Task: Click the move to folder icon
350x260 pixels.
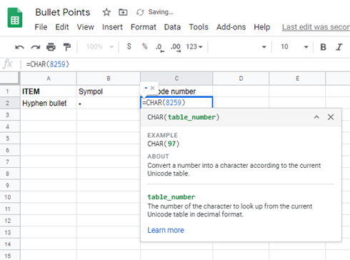Action: (x=123, y=12)
